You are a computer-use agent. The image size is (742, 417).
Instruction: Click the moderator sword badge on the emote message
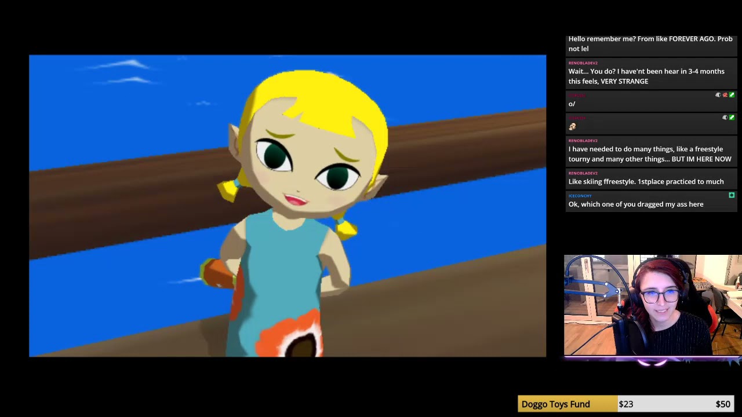click(732, 118)
